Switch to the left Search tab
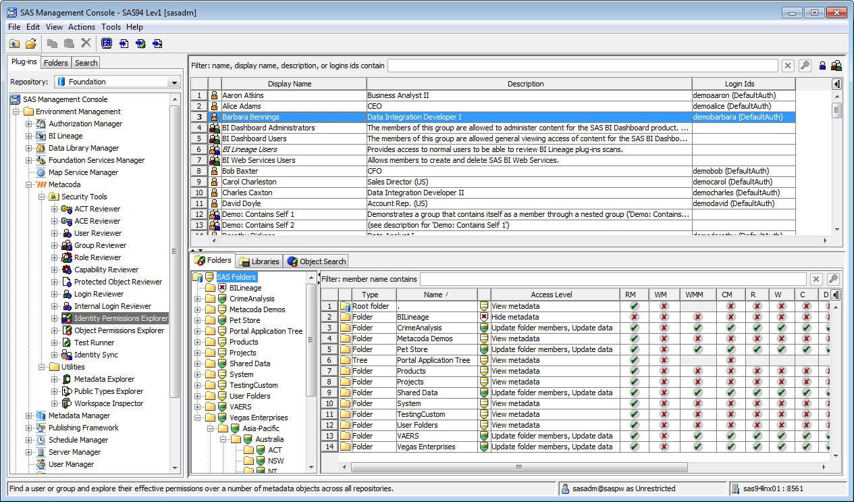 (x=86, y=63)
